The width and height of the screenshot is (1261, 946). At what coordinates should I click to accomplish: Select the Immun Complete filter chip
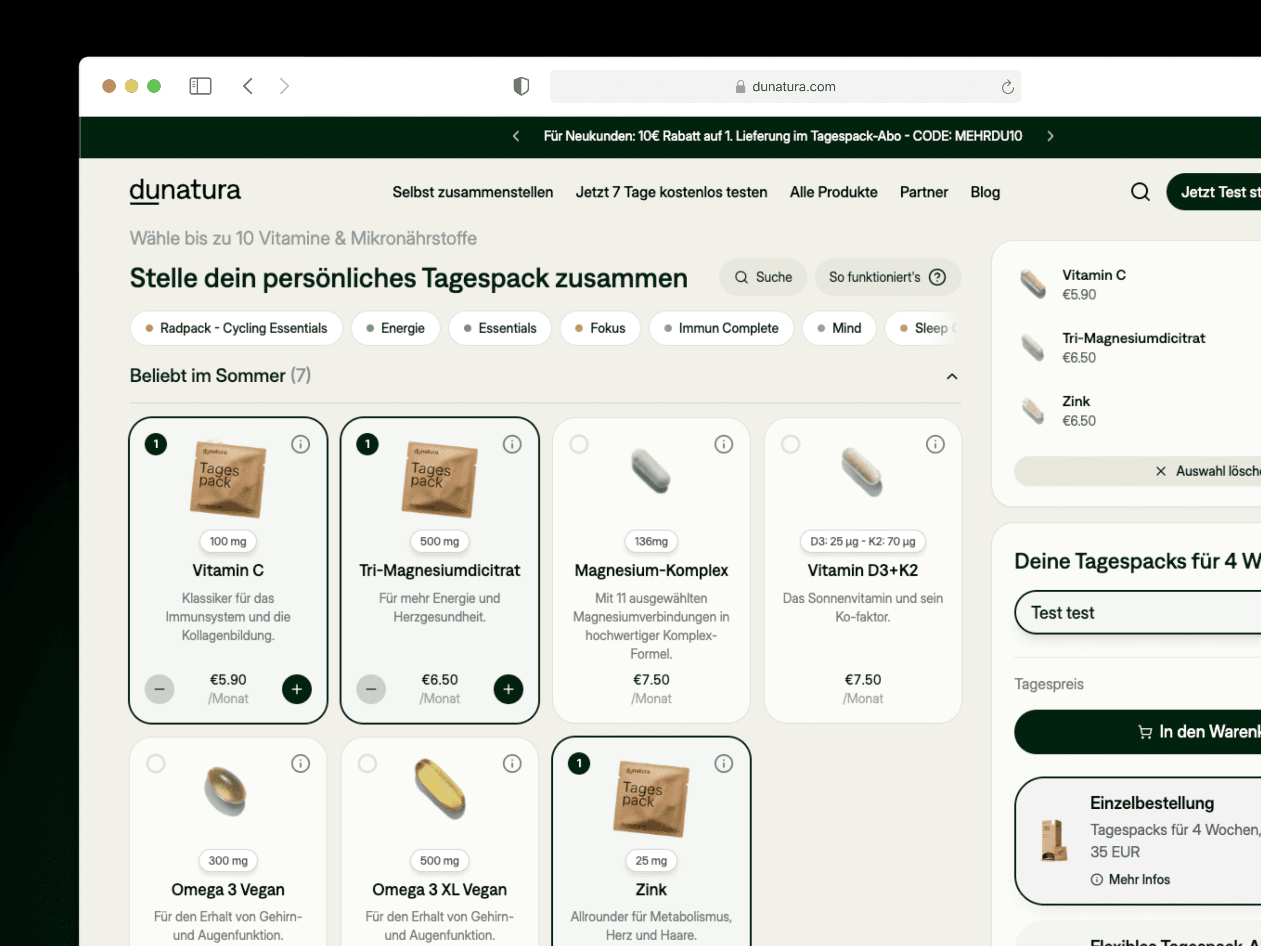click(721, 328)
